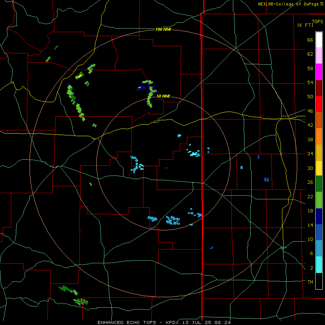The height and width of the screenshot is (325, 325).
Task: Click the "54" legend value
Action: [310, 82]
